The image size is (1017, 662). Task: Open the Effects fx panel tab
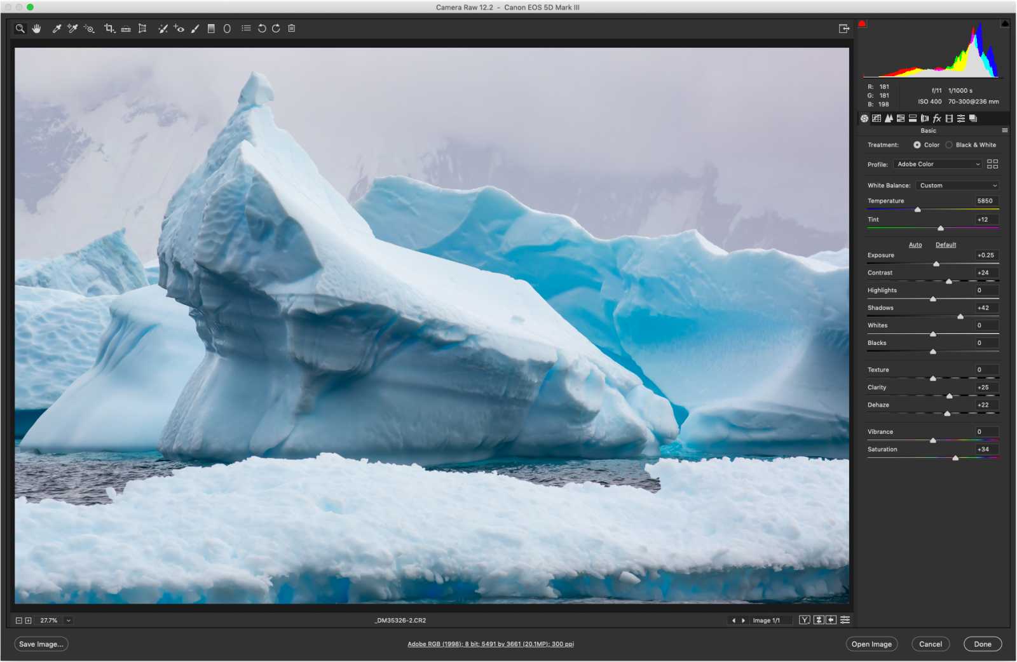(x=937, y=118)
